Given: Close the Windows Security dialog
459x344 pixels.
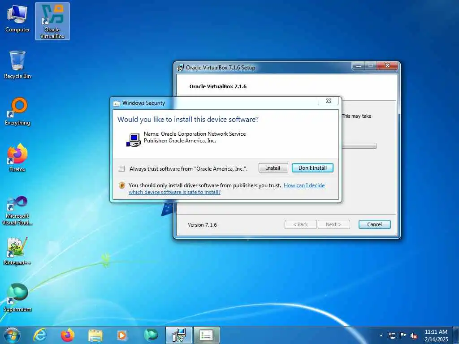Looking at the screenshot, I should 329,101.
